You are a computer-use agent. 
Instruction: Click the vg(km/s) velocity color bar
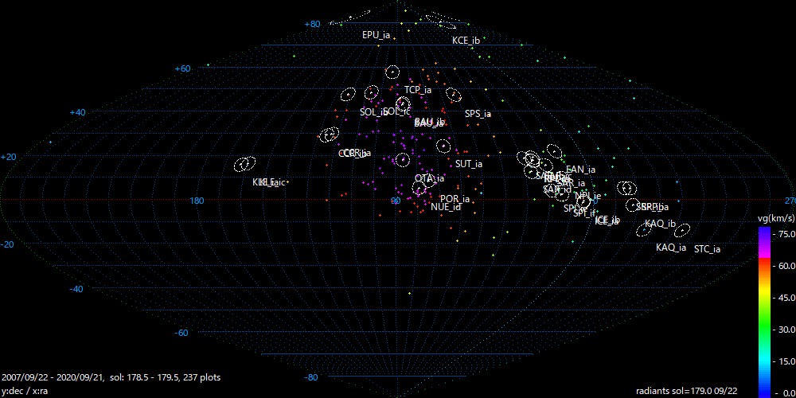pyautogui.click(x=764, y=310)
